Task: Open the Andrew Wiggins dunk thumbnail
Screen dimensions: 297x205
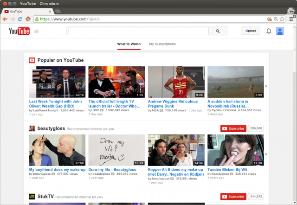Action: [176, 82]
